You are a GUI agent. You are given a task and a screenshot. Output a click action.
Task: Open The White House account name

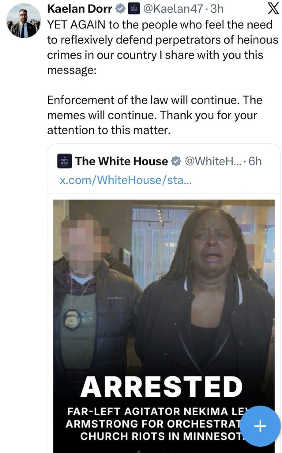coord(122,161)
